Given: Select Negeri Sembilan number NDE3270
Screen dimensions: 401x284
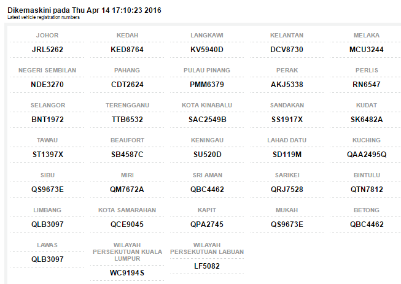Looking at the screenshot, I should coord(47,85).
